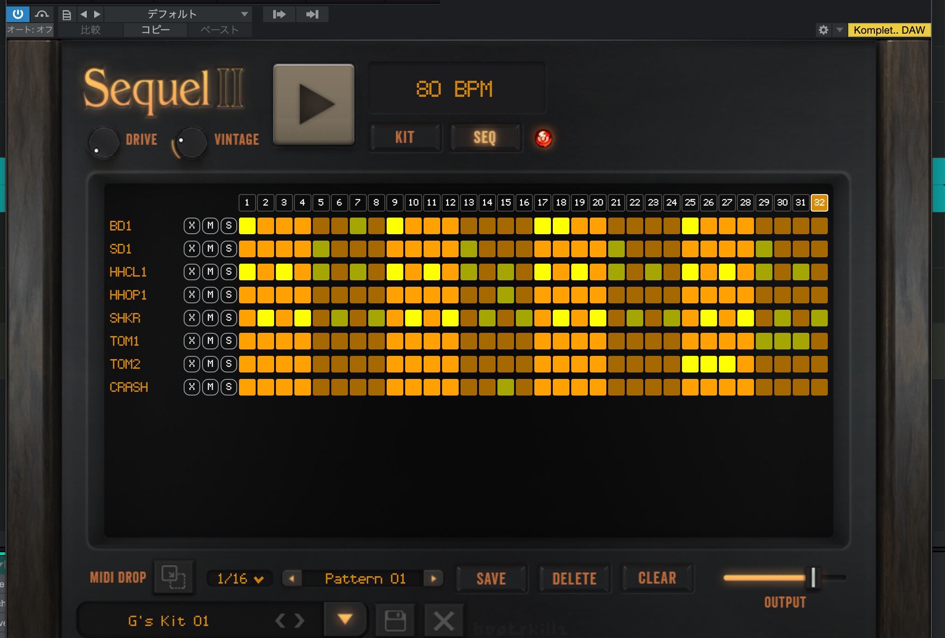
Task: Open the 1/16 step resolution dropdown
Action: coord(240,579)
